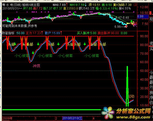Click the 现 row in the right quote panel

tap(151, 19)
